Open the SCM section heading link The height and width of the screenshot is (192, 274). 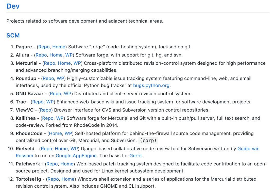[13, 35]
